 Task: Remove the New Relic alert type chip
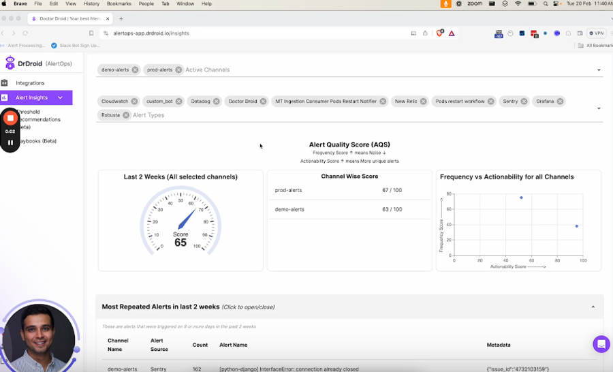[423, 102]
